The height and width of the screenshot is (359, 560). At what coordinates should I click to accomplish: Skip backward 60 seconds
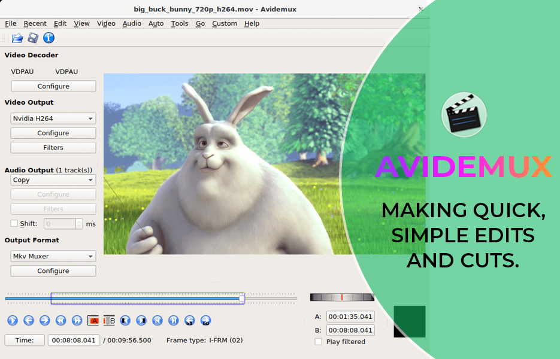(x=190, y=321)
